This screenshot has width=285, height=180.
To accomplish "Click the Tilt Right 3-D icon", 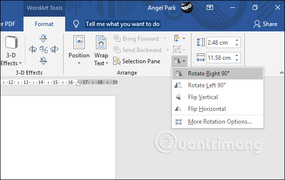I will (54, 50).
